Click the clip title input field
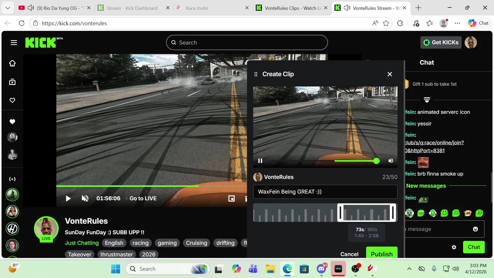Viewport: 494px width, 278px height. (x=325, y=192)
